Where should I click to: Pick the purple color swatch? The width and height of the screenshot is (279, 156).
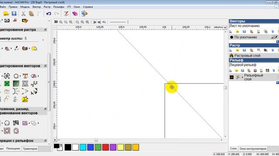[x=113, y=147]
